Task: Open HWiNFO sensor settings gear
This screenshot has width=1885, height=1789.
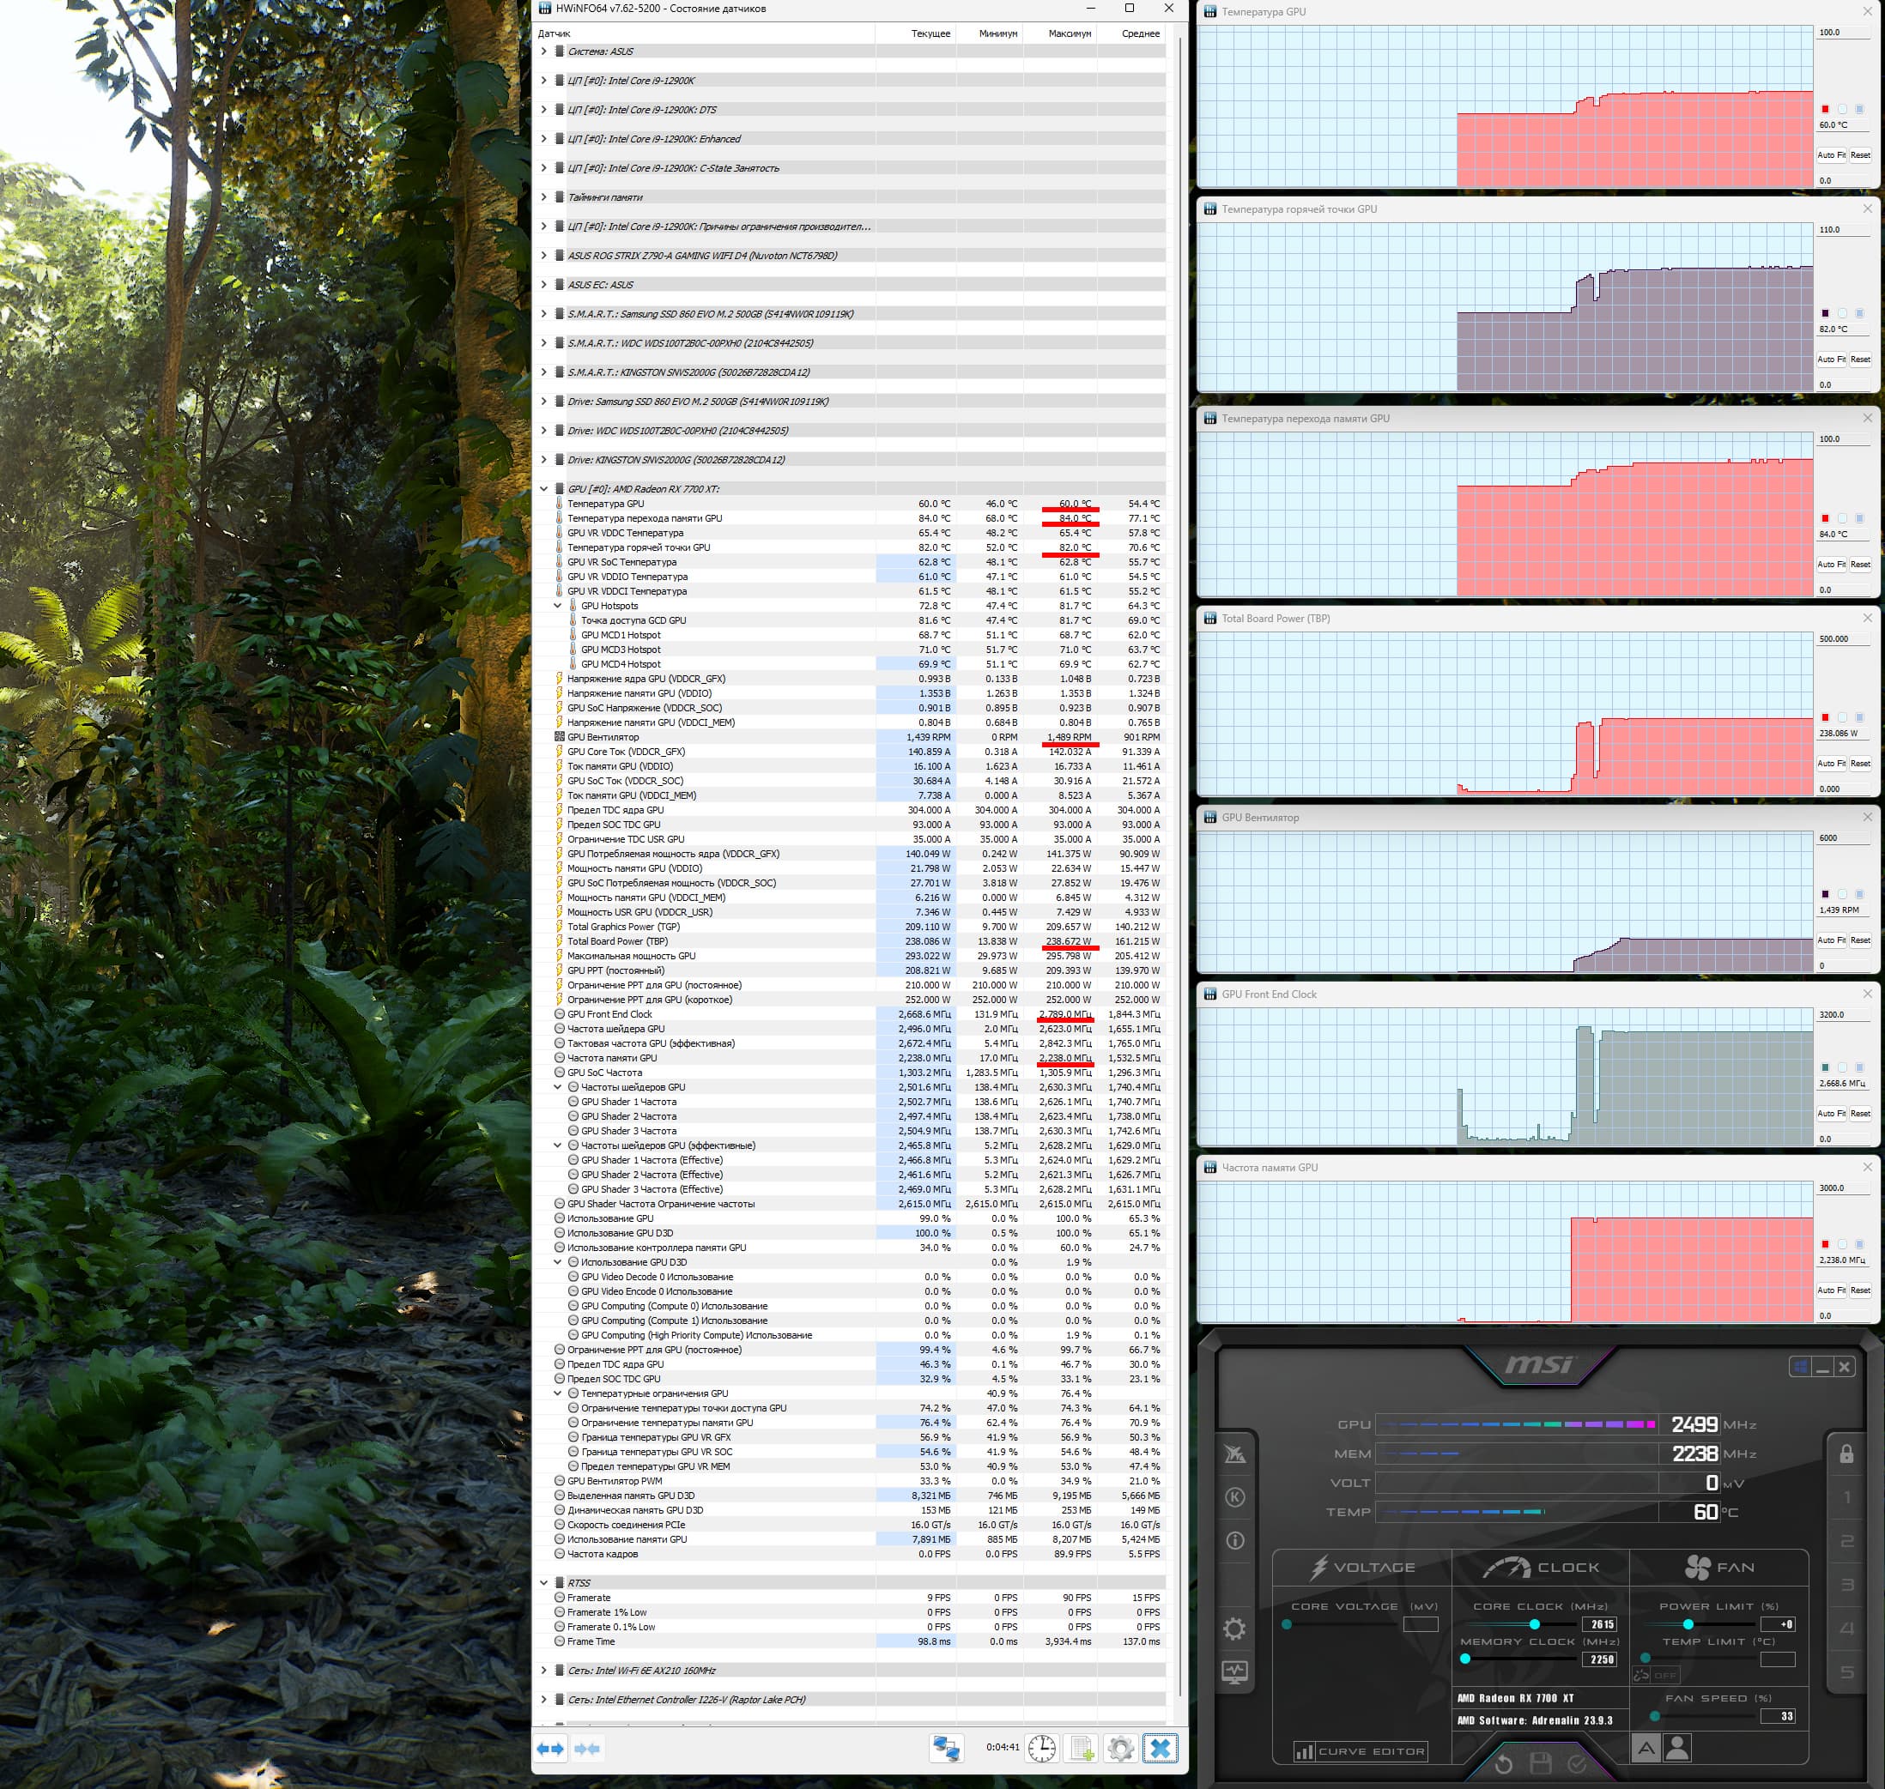Action: point(1120,1748)
